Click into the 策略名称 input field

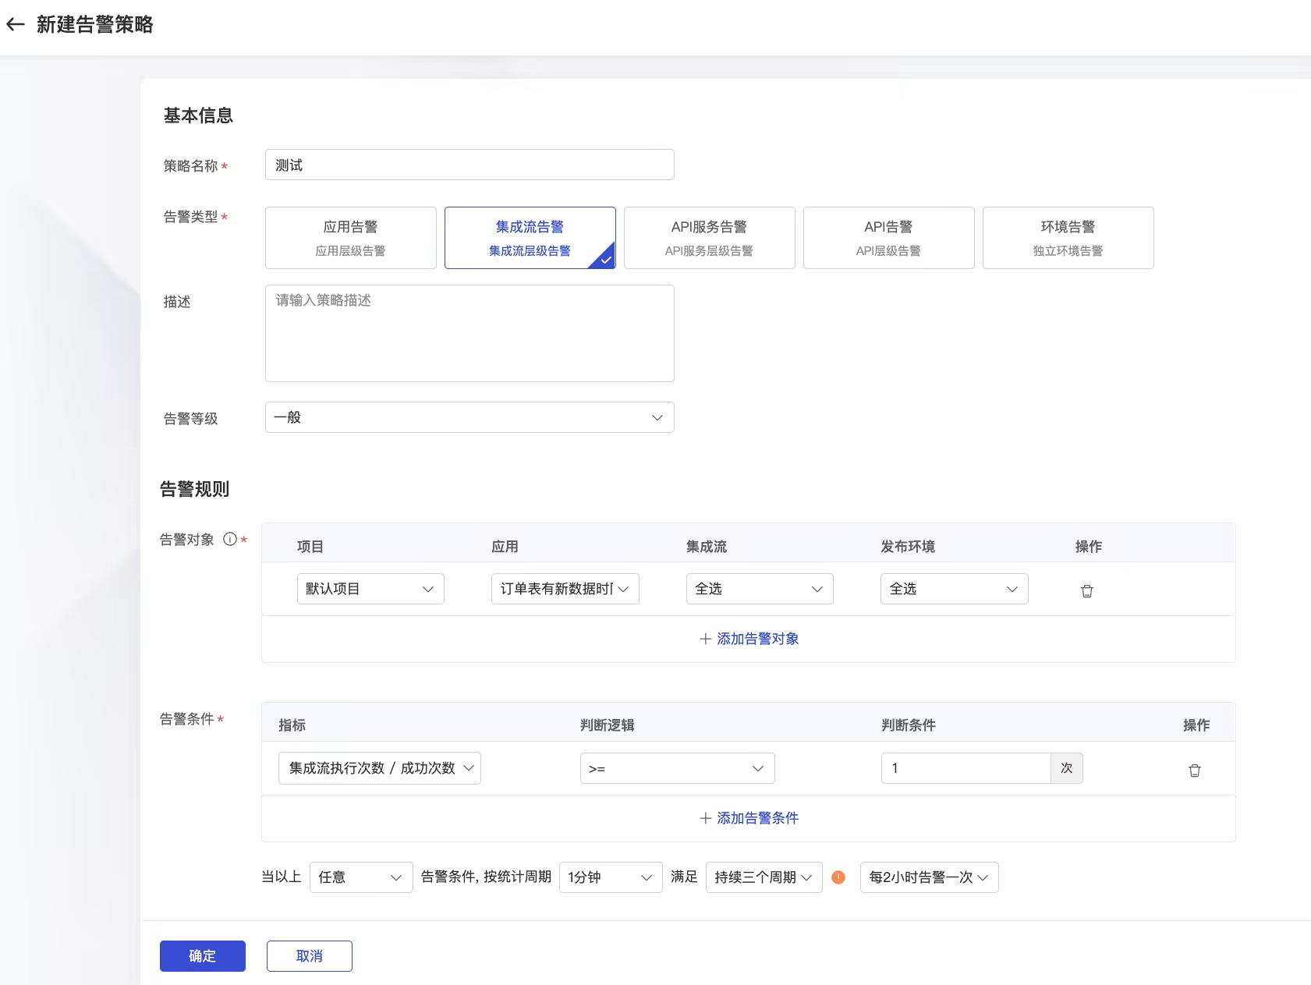(469, 165)
